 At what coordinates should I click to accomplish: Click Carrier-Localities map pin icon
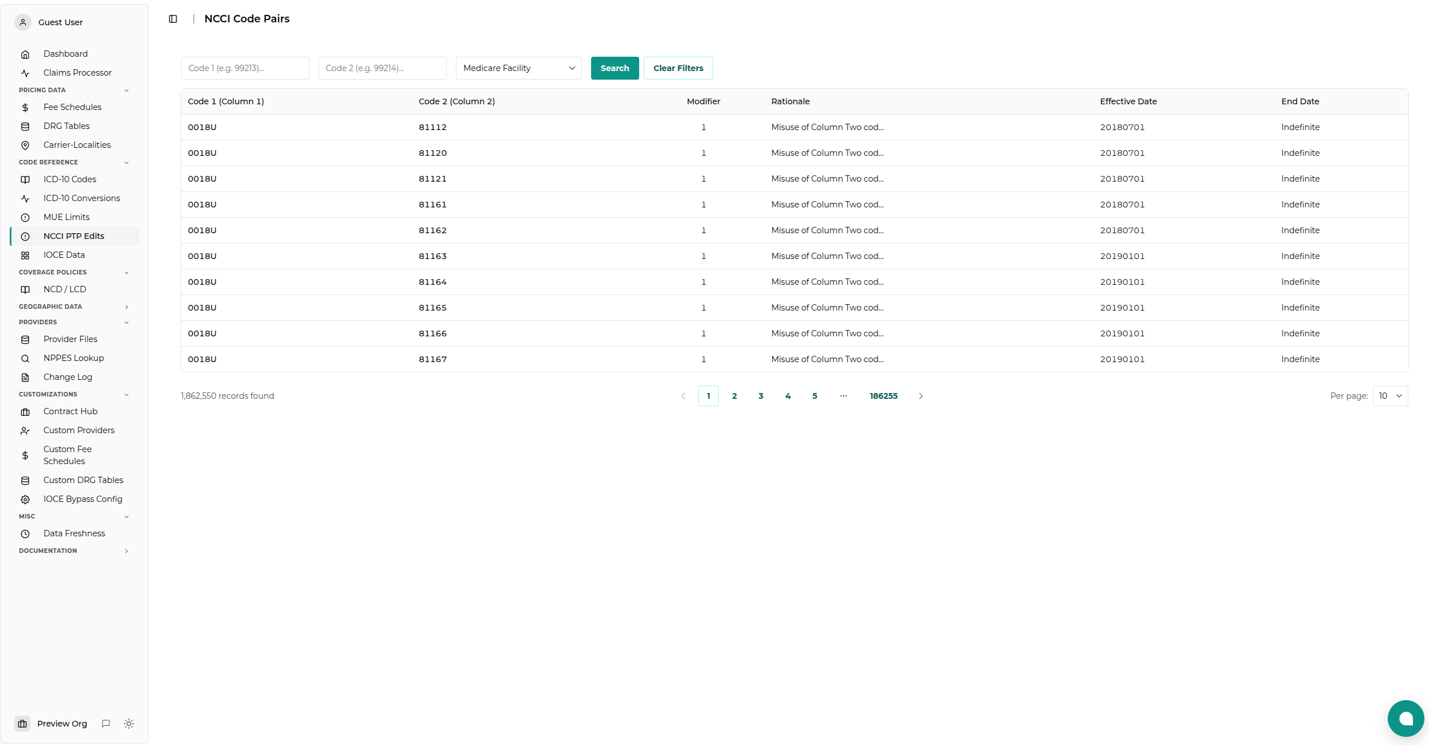[x=25, y=146]
